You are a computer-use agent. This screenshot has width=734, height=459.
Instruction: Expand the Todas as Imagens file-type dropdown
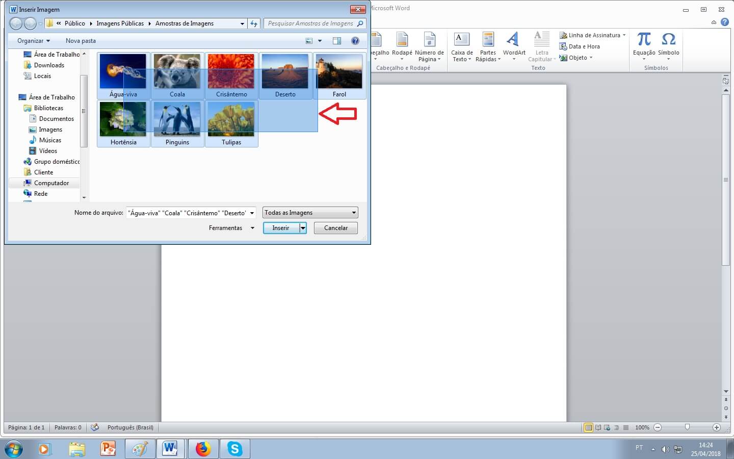310,213
